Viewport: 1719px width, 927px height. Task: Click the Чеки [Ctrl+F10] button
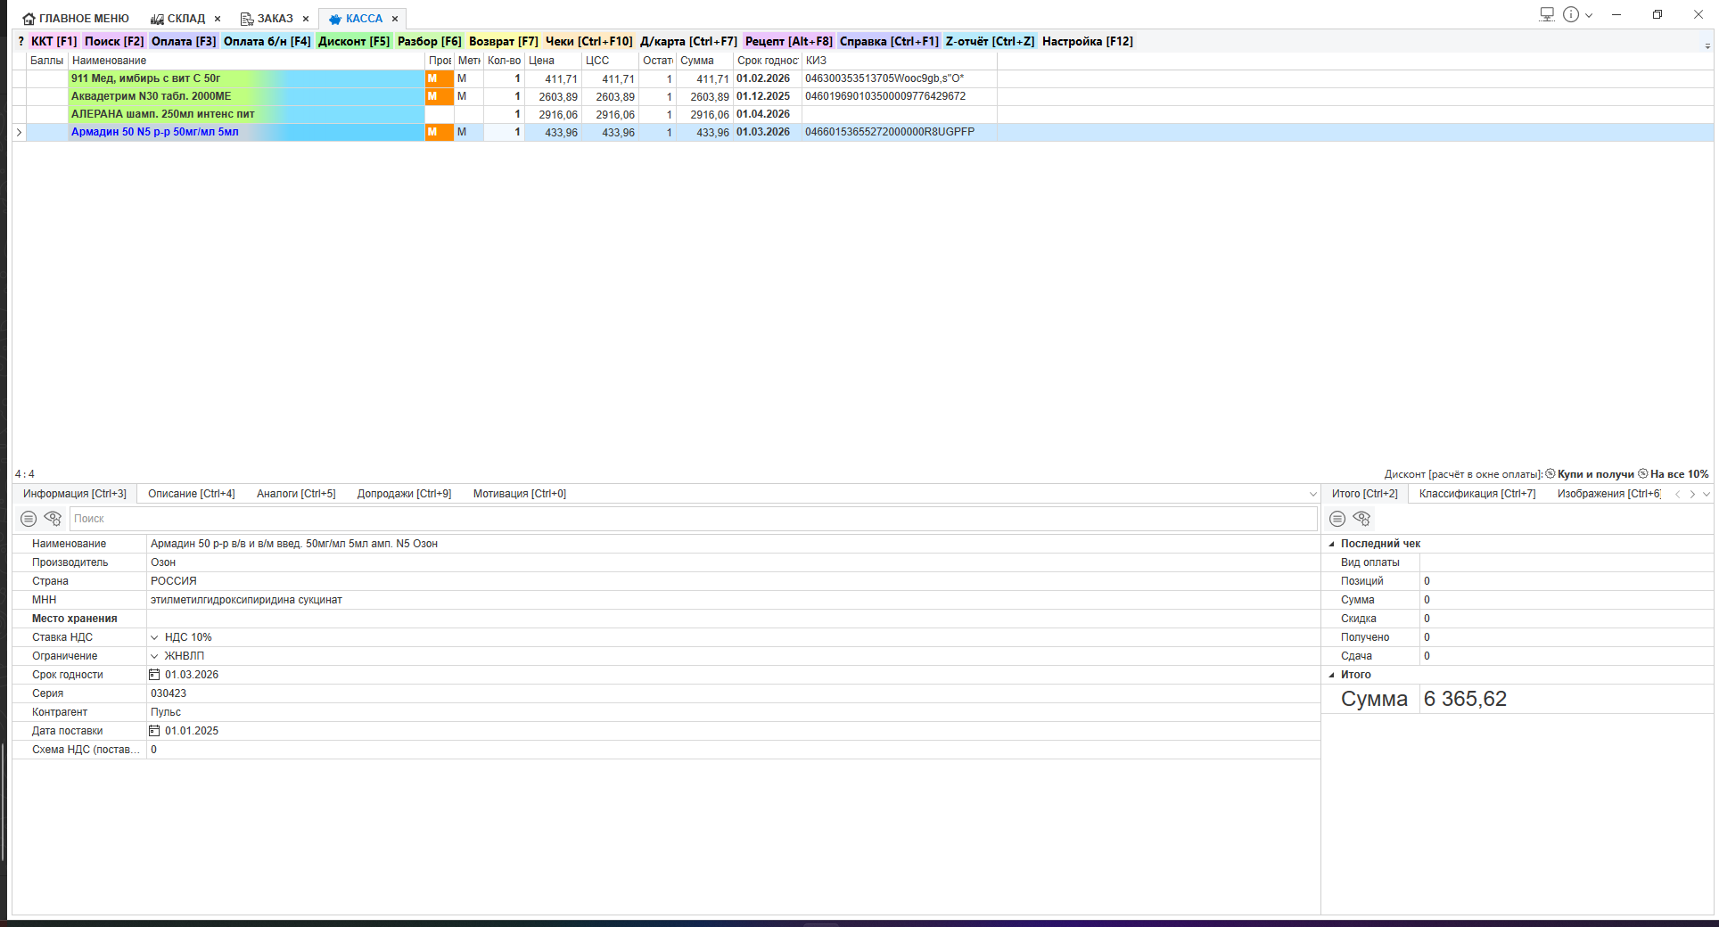pos(589,42)
